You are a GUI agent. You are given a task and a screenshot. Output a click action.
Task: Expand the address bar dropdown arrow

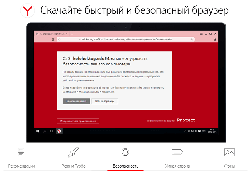tap(80, 40)
